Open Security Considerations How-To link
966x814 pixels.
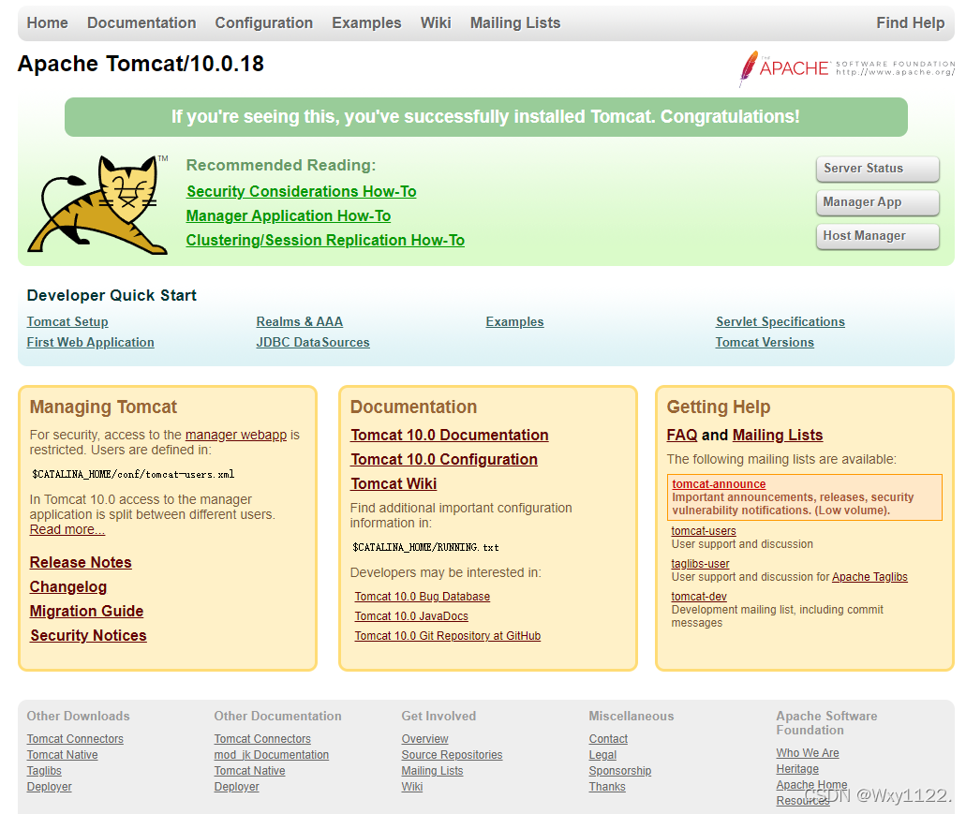[x=302, y=191]
